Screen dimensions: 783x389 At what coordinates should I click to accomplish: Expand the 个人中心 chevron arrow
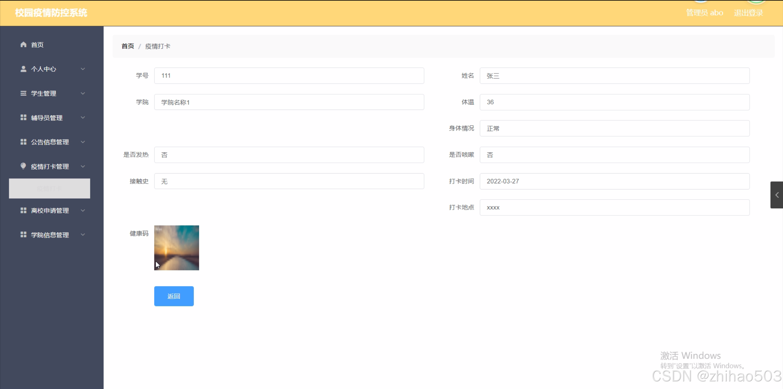coord(83,69)
